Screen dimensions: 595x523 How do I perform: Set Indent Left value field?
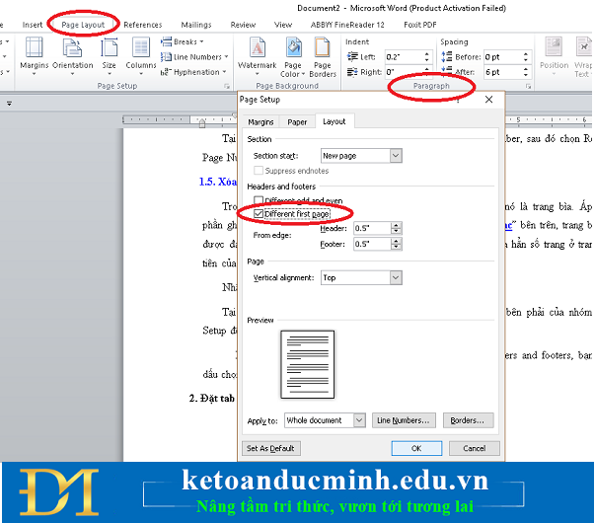tap(404, 57)
